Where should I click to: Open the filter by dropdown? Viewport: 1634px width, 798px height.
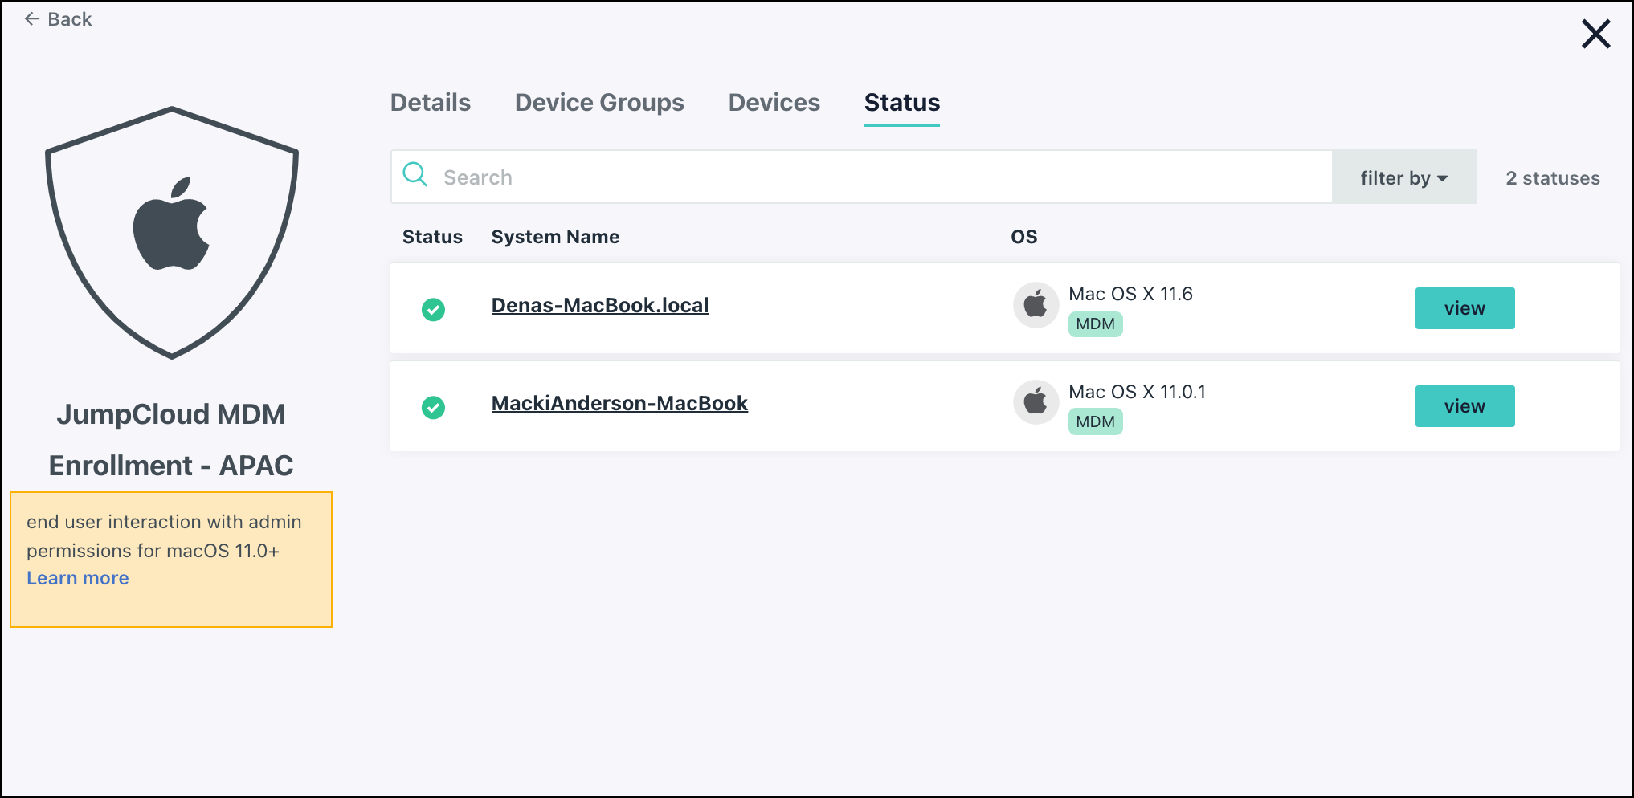[x=1403, y=177]
